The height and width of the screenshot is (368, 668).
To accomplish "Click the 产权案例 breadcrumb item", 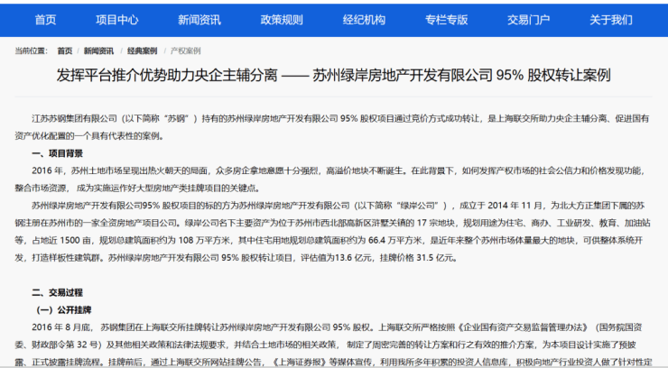I will (185, 51).
